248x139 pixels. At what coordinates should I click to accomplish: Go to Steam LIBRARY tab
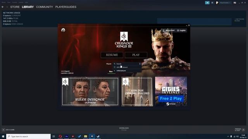click(x=28, y=7)
